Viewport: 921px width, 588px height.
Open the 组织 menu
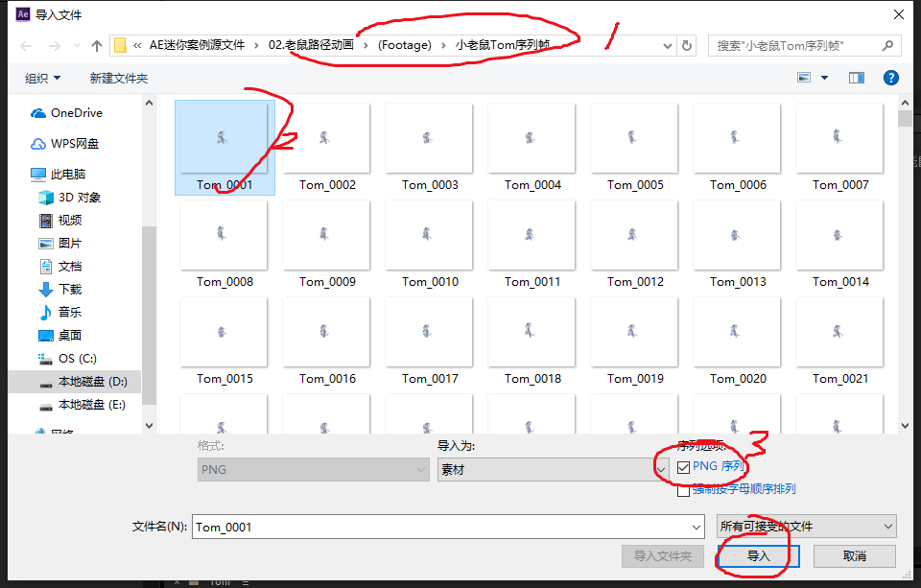(43, 78)
